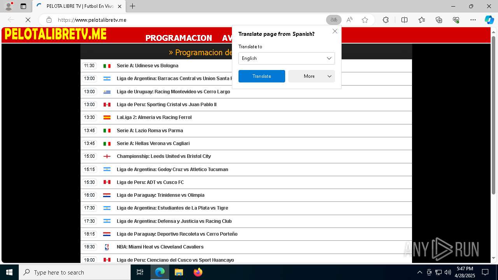Click the address bar URL field

point(191,20)
